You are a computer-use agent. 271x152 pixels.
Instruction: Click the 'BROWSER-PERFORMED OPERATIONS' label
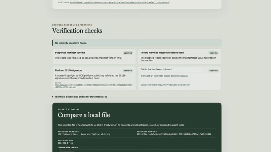pyautogui.click(x=72, y=25)
